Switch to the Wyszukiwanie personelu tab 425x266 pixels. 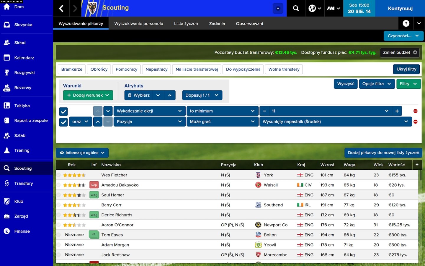[x=139, y=23]
